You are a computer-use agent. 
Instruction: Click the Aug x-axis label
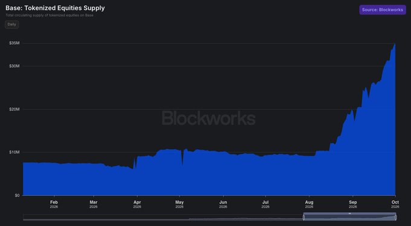[x=309, y=204]
